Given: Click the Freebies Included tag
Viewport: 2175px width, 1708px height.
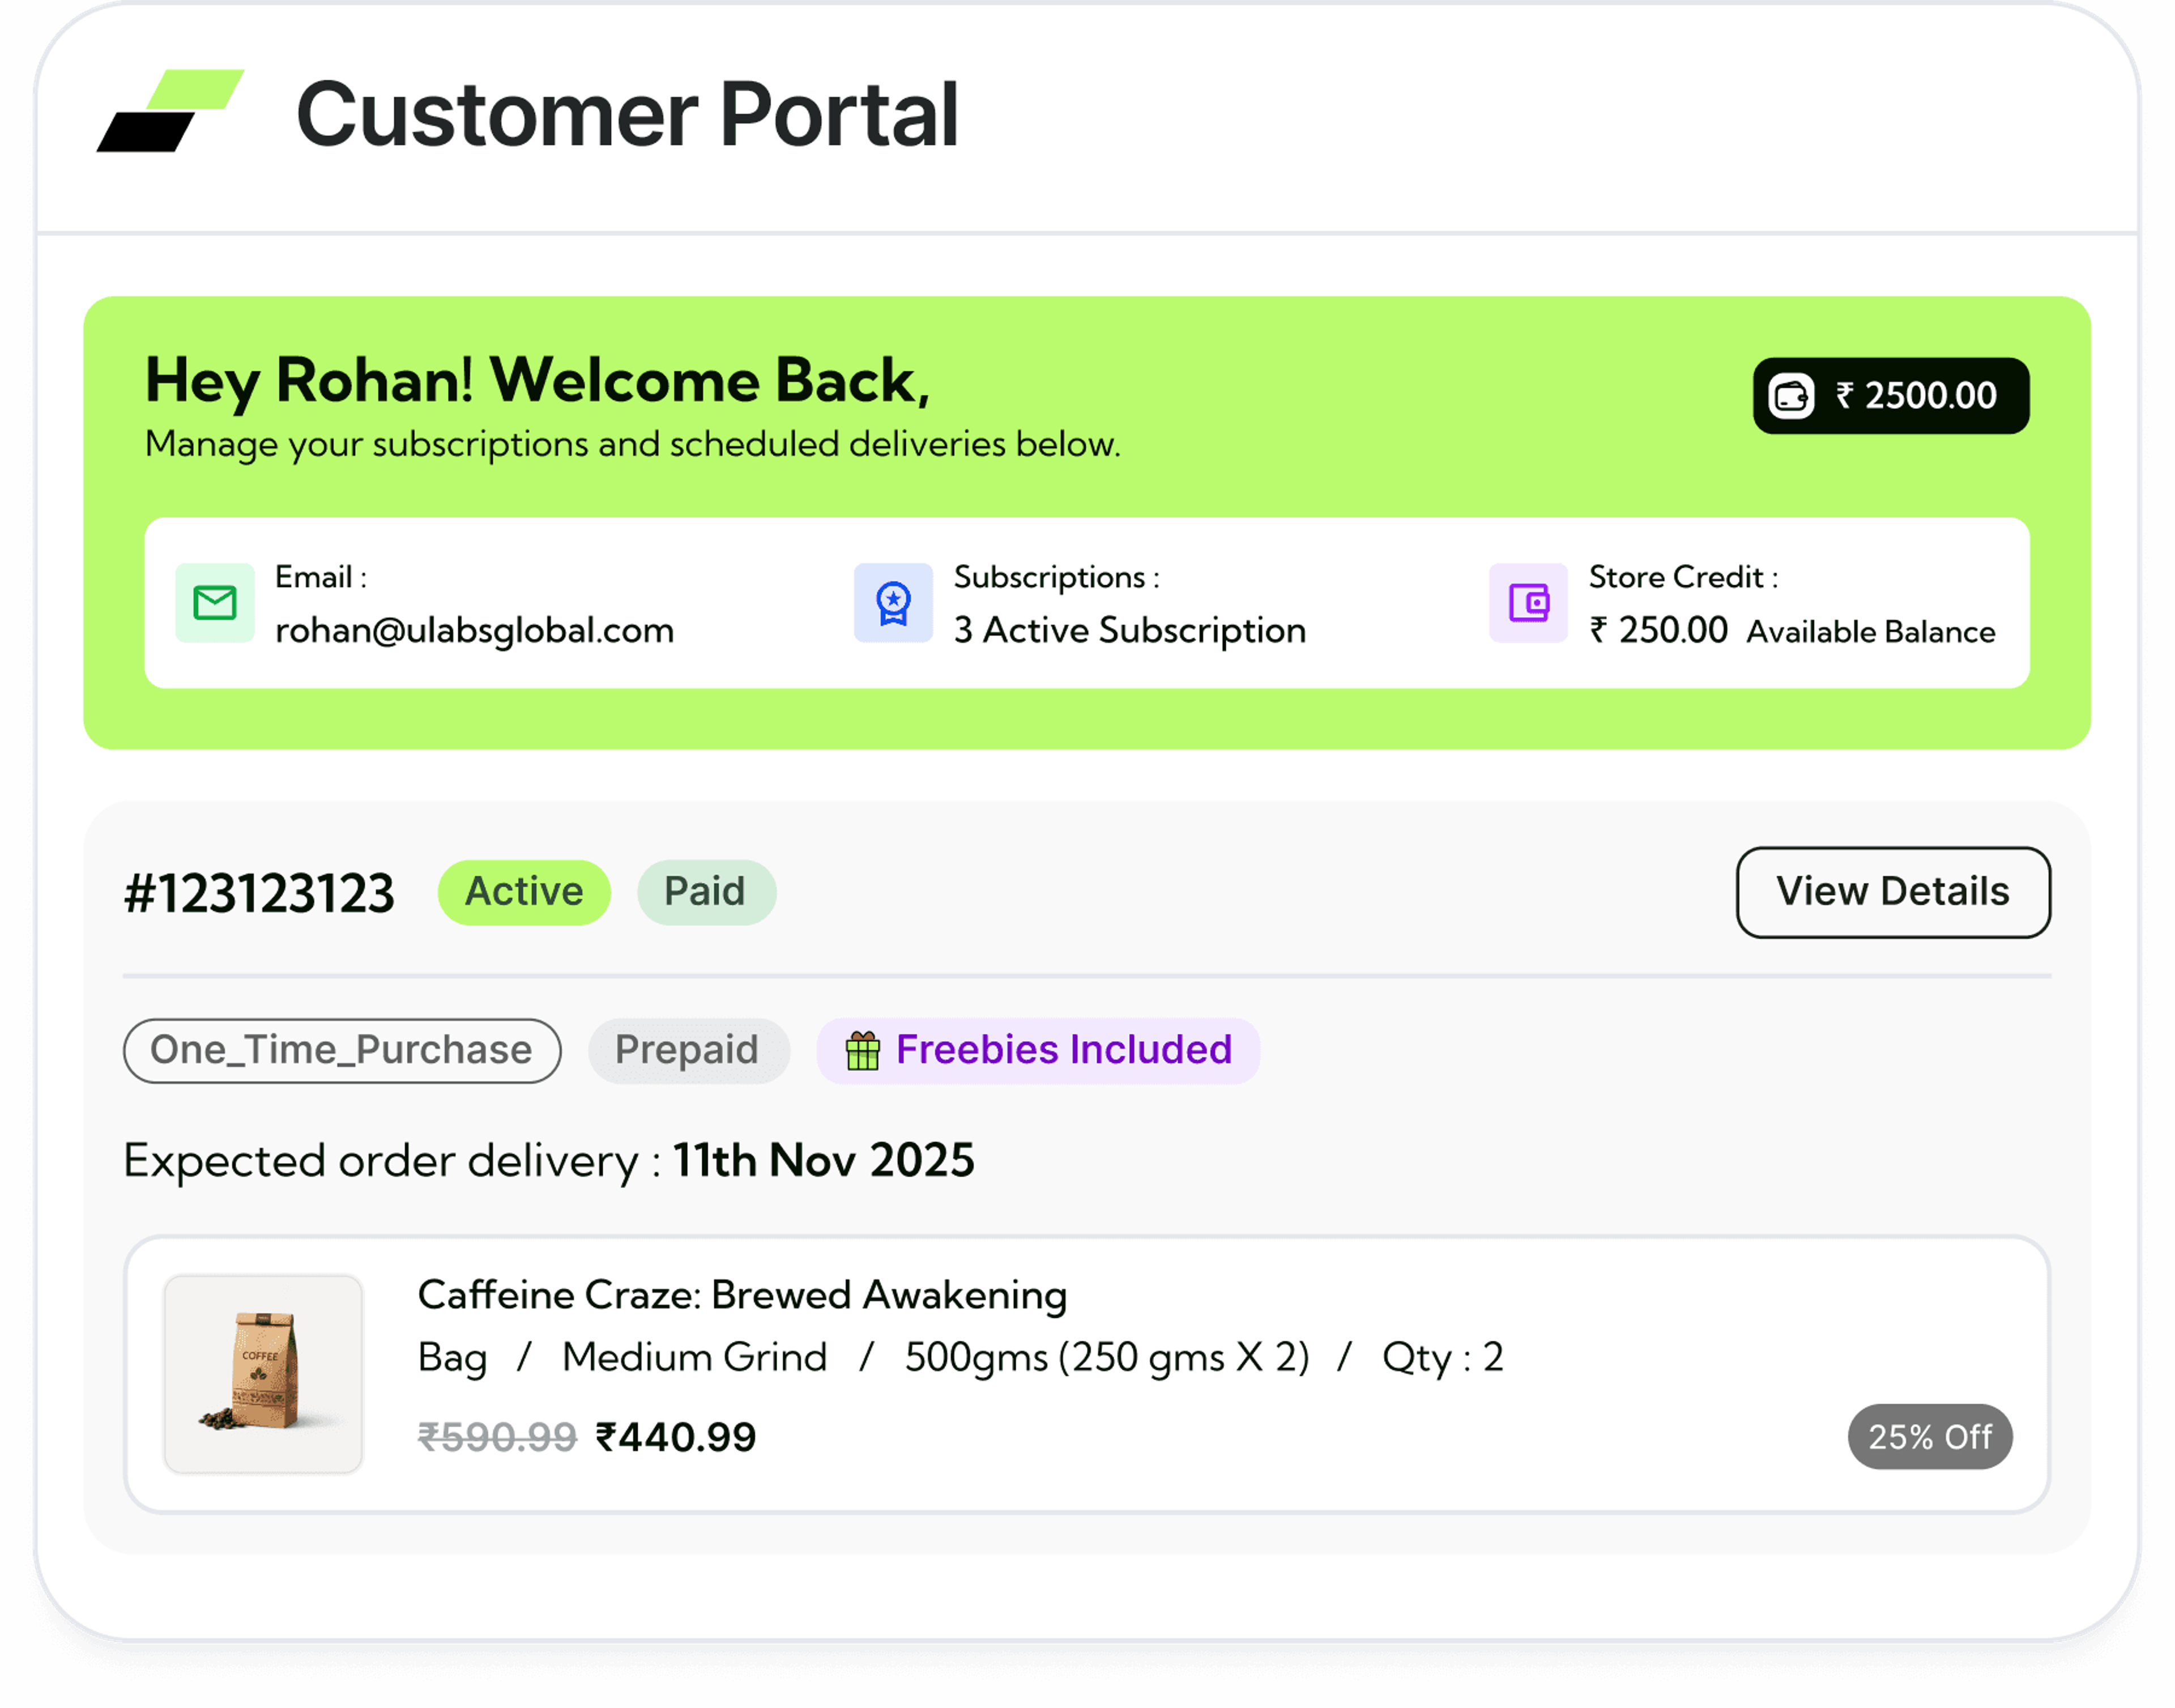Looking at the screenshot, I should (1039, 1051).
